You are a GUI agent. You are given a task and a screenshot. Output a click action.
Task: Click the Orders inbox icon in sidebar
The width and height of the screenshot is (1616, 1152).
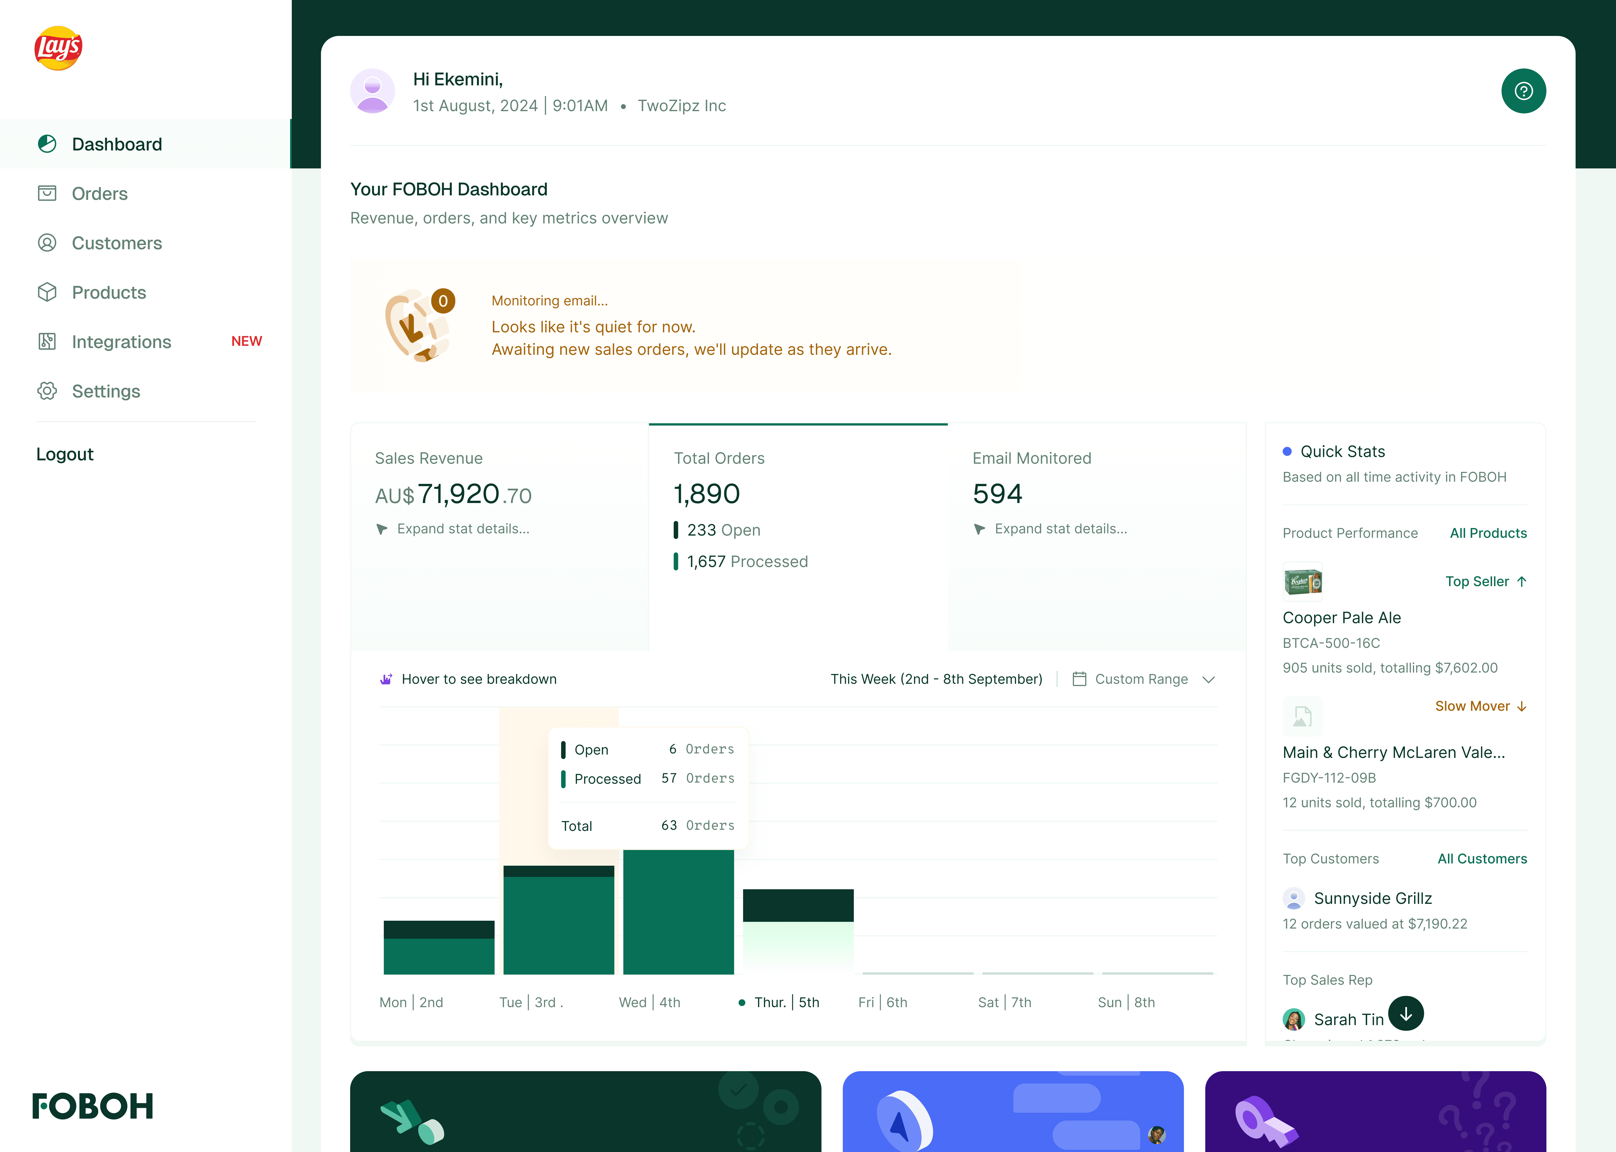47,193
